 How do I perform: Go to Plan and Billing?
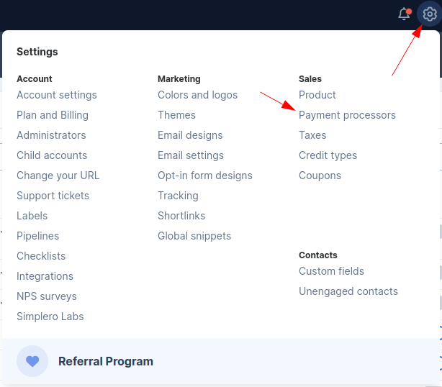click(x=53, y=115)
